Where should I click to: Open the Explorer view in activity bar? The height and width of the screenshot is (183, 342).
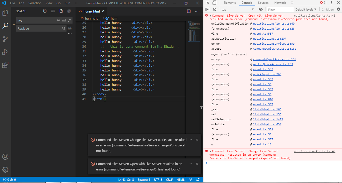5,13
